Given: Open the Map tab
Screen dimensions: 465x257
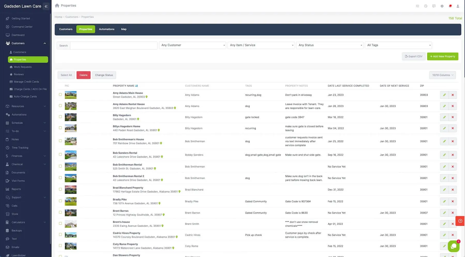Looking at the screenshot, I should tap(124, 29).
